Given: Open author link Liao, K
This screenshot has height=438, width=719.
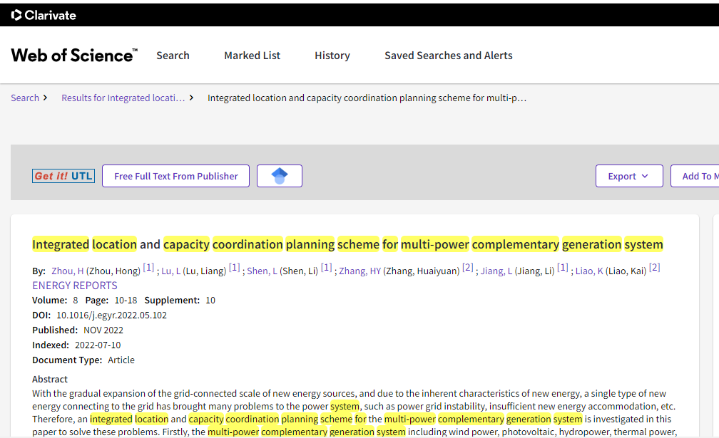Looking at the screenshot, I should point(589,271).
